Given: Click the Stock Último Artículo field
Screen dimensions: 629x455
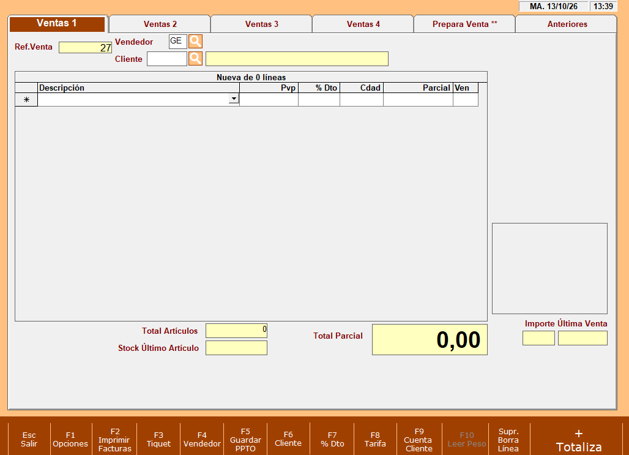Looking at the screenshot, I should (236, 348).
